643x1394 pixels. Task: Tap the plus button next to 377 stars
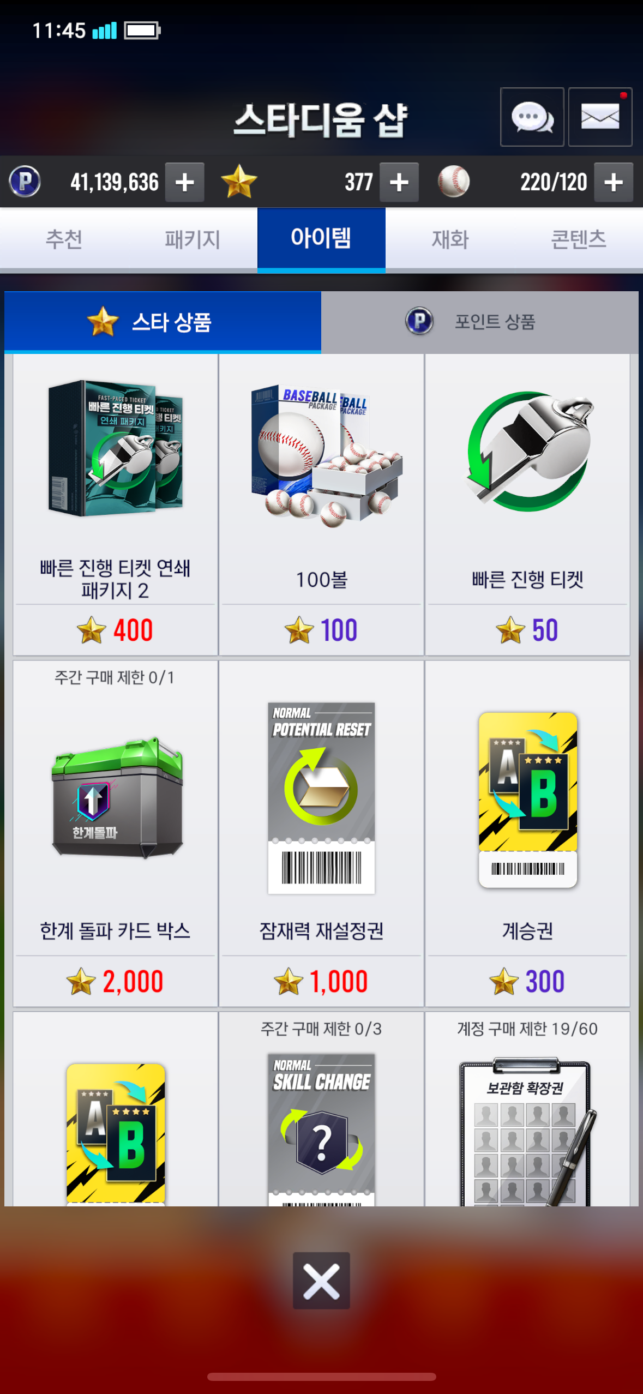[x=399, y=182]
